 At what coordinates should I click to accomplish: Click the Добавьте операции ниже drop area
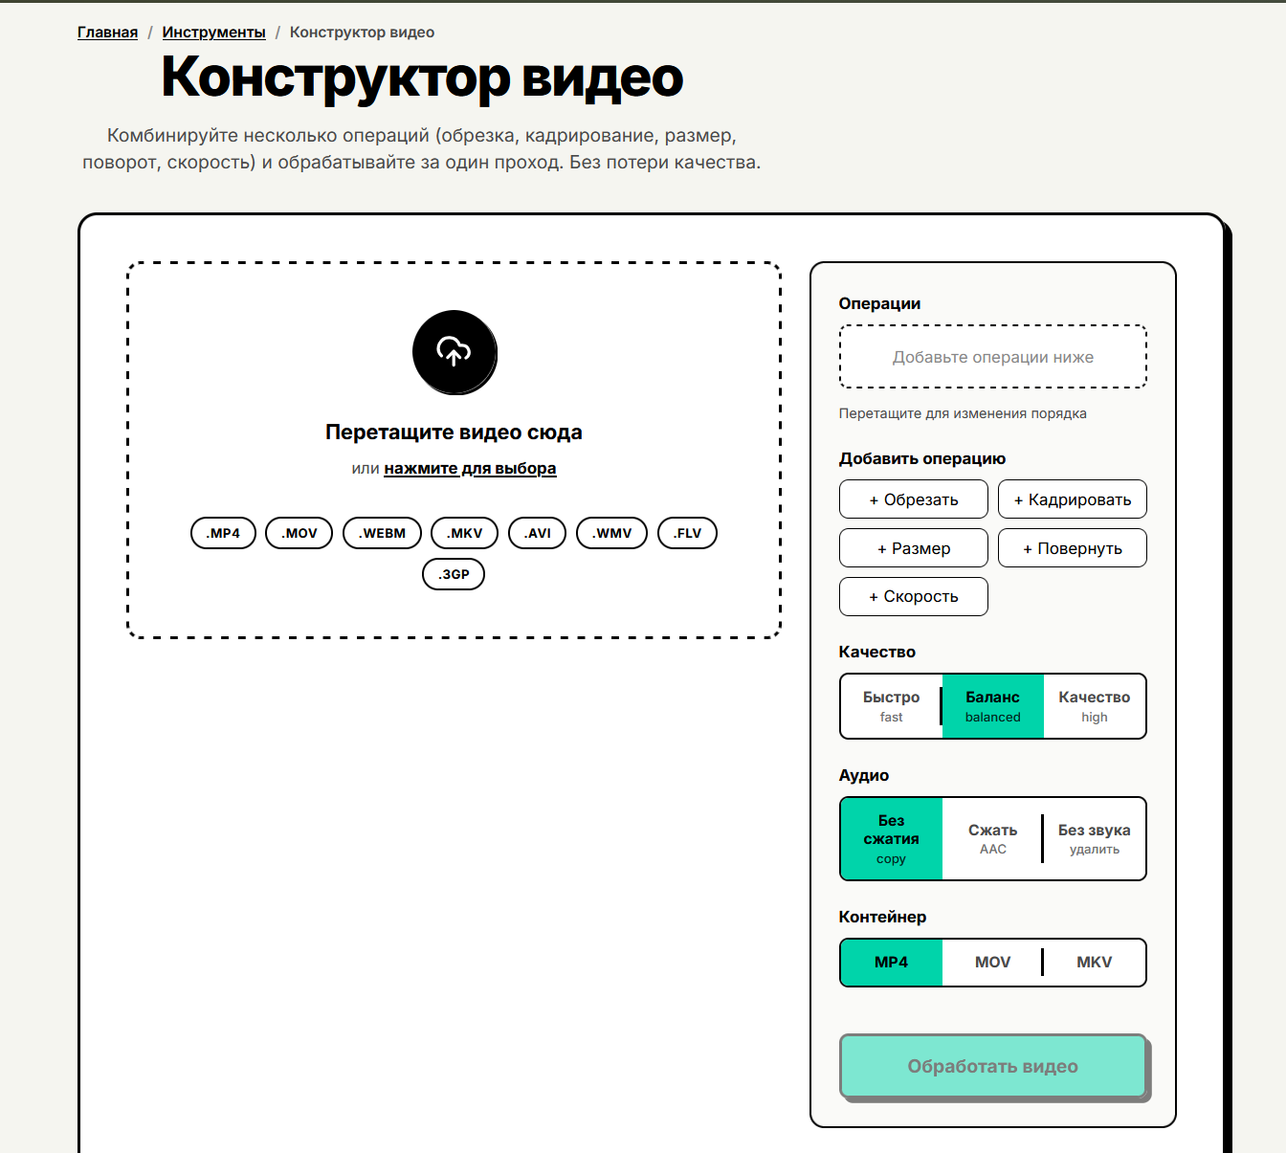[x=992, y=357]
